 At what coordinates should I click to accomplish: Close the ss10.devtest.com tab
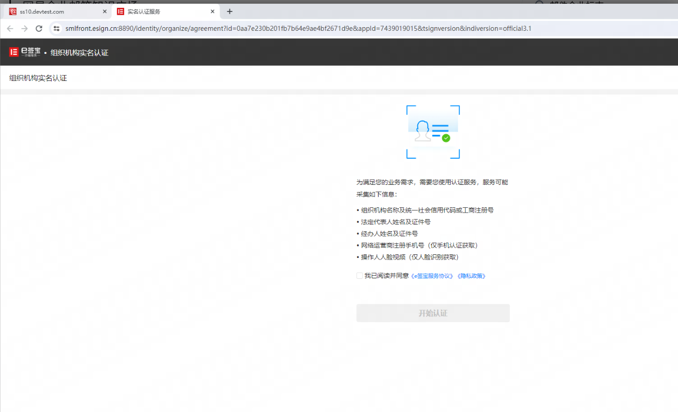(x=104, y=11)
